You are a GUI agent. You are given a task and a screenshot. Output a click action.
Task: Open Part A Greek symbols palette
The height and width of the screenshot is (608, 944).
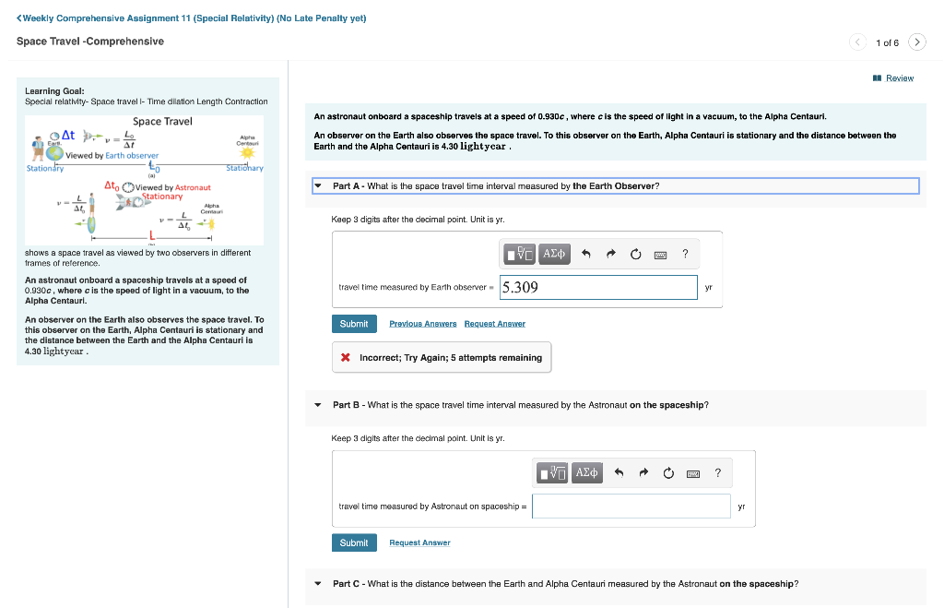pyautogui.click(x=554, y=255)
